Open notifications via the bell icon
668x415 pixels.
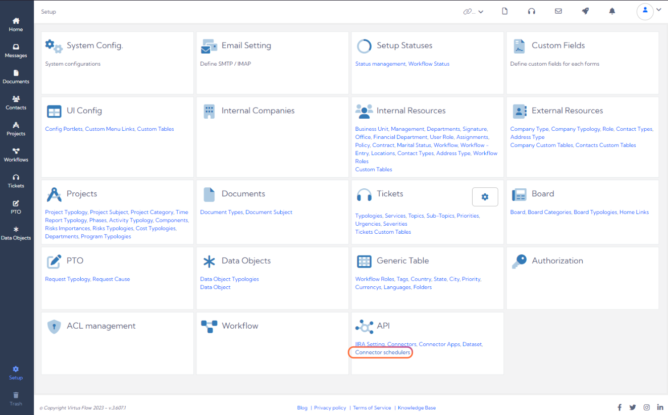pos(611,11)
